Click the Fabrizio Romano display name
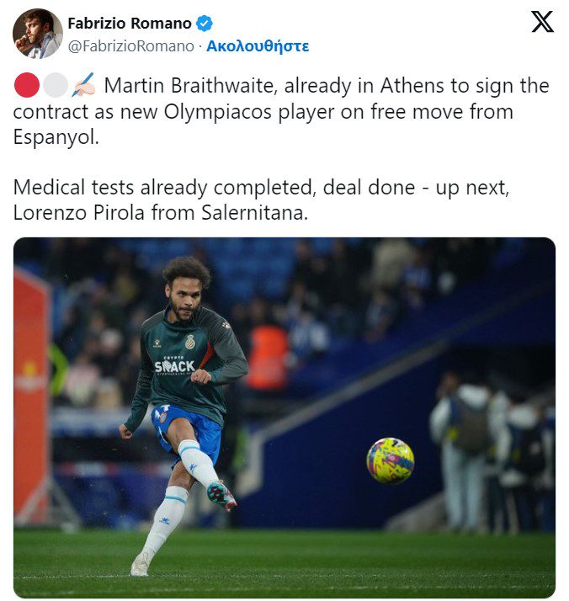Viewport: 569px width, 601px height. 130,24
